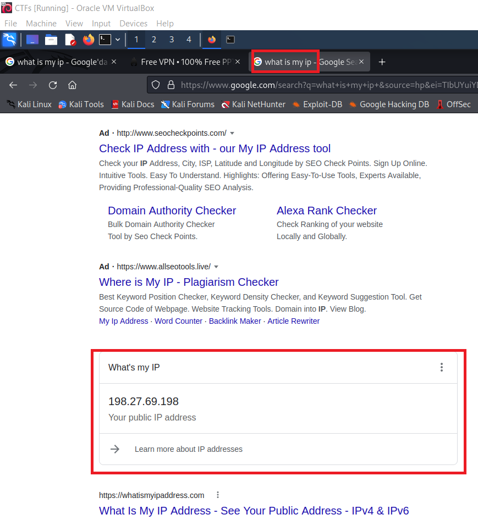Click Learn more about IP addresses
Screen dimensions: 478x520
(x=188, y=449)
